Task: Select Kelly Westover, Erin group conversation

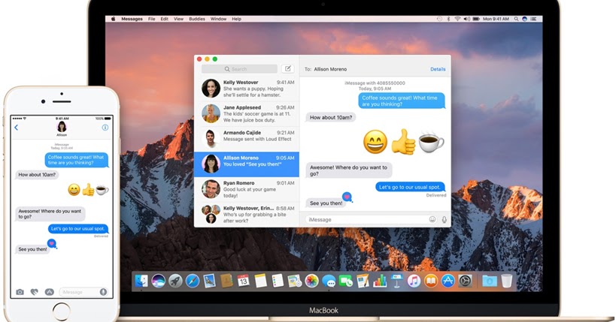Action: (247, 214)
